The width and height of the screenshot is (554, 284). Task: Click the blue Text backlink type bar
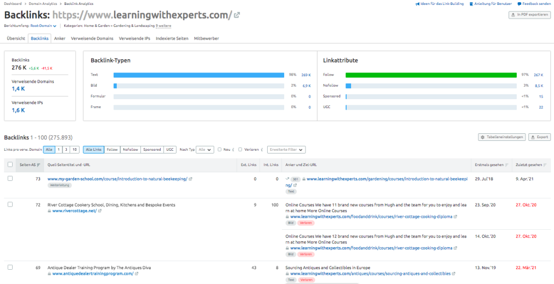[199, 75]
